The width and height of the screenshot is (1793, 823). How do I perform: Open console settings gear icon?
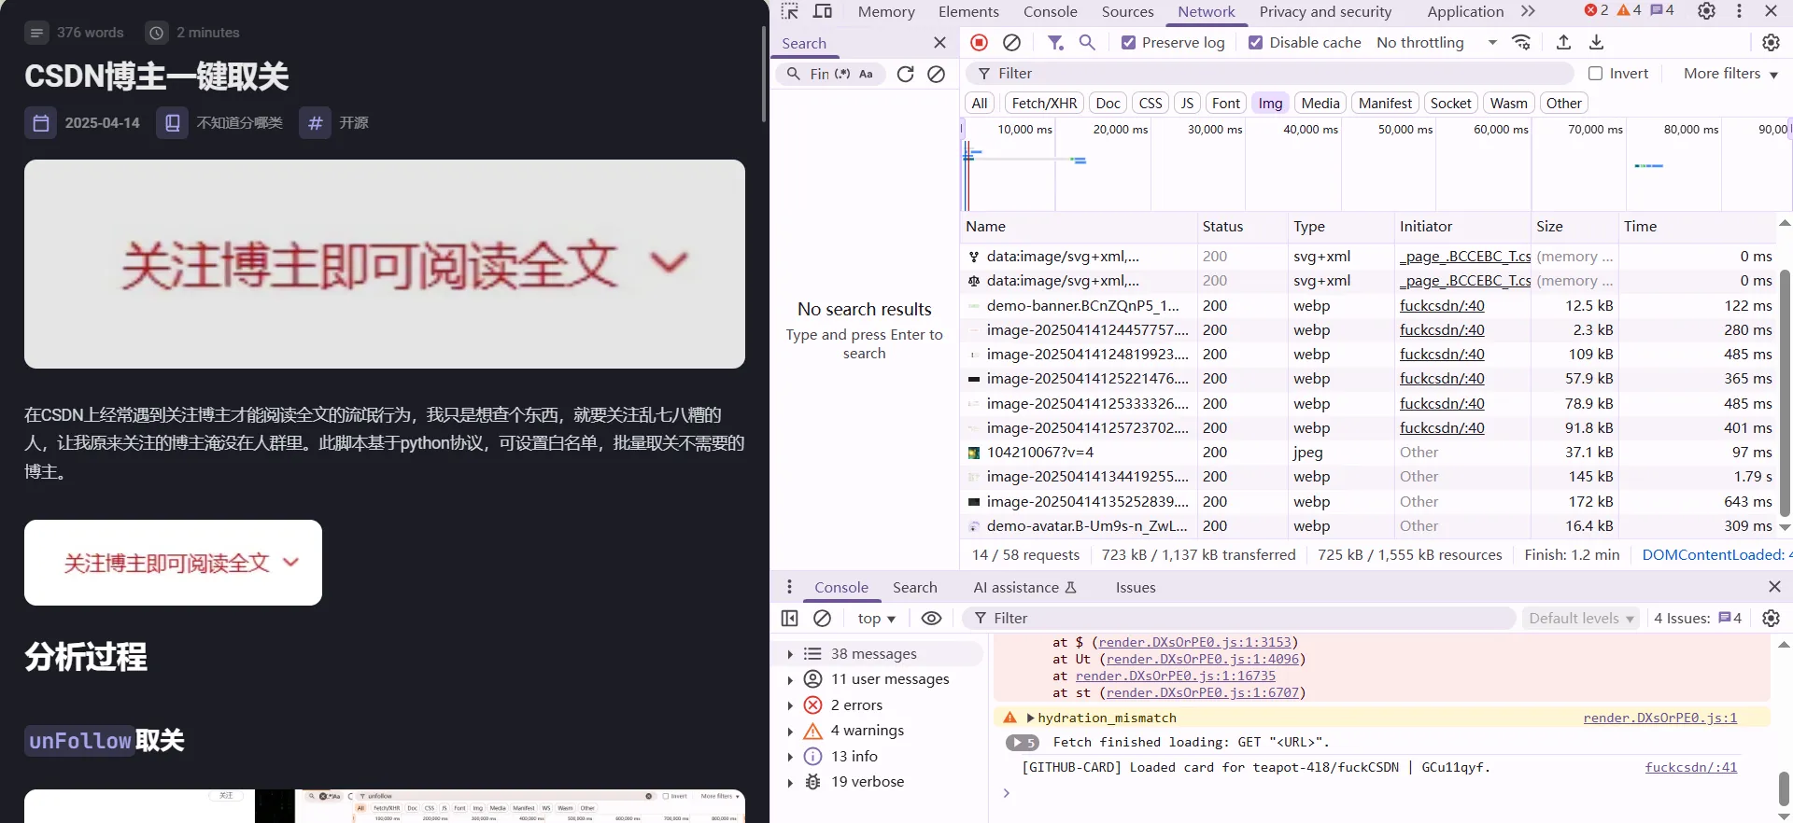1771,618
